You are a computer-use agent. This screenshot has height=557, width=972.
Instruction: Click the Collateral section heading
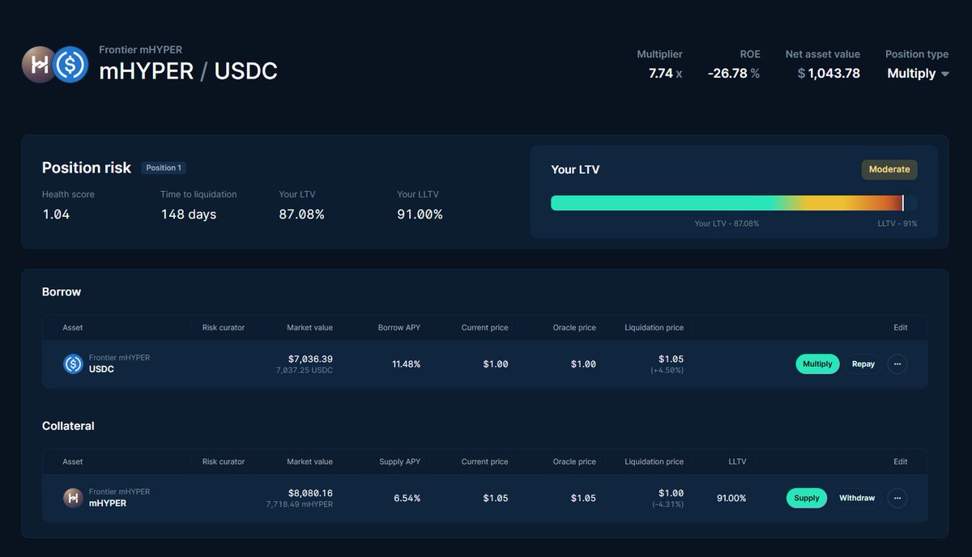(68, 426)
